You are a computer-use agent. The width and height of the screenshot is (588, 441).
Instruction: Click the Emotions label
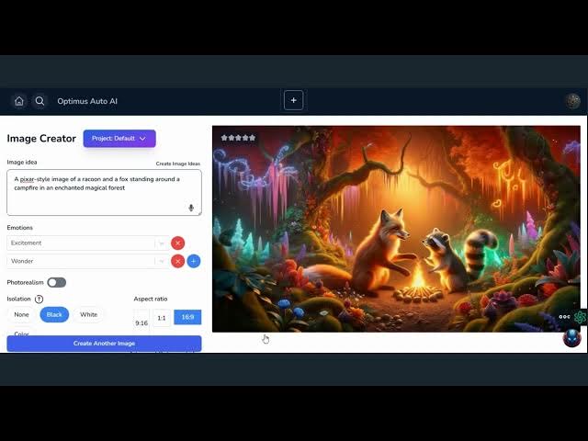[20, 228]
